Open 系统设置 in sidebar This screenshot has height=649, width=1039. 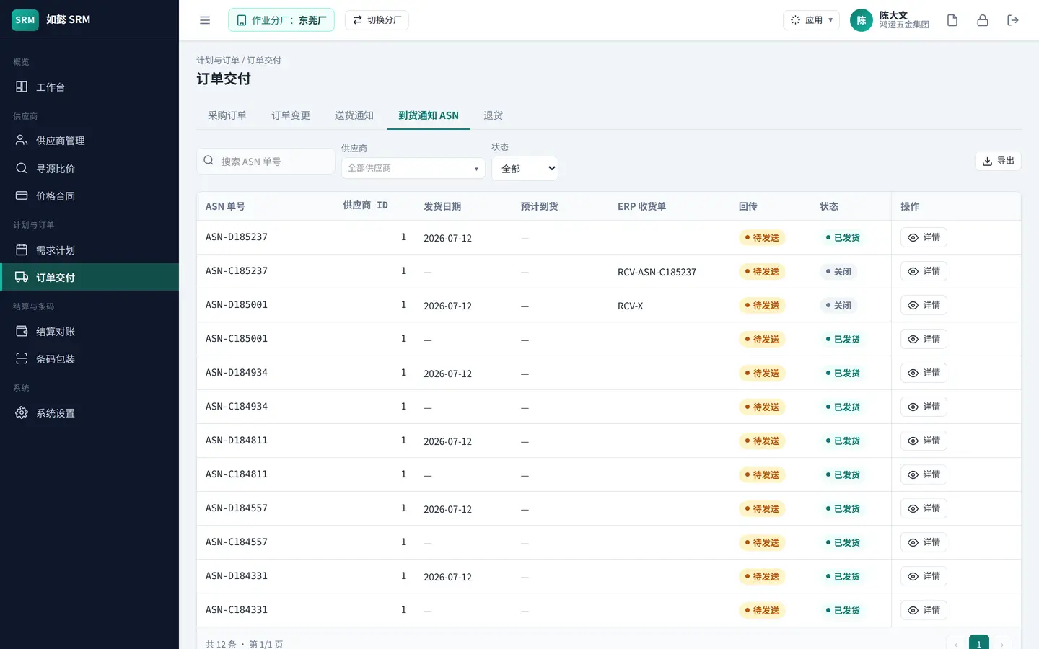pyautogui.click(x=89, y=413)
